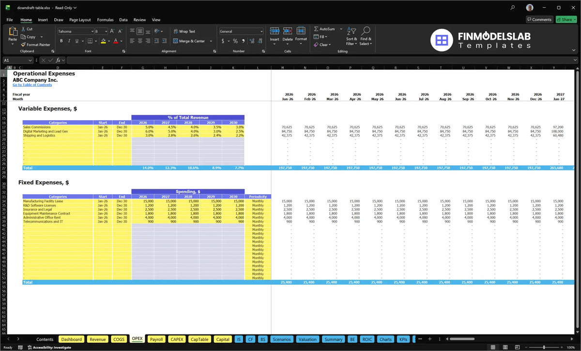
Task: Click the Paste clipboard icon
Action: 13,32
